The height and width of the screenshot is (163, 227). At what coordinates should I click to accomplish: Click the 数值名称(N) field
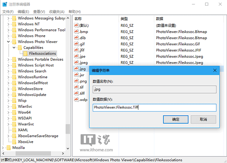pos(154,90)
